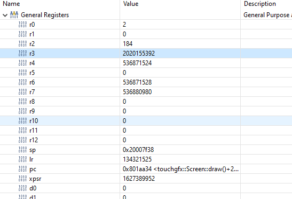The image size is (292, 199).
Task: Select register name r3
Action: click(x=32, y=53)
